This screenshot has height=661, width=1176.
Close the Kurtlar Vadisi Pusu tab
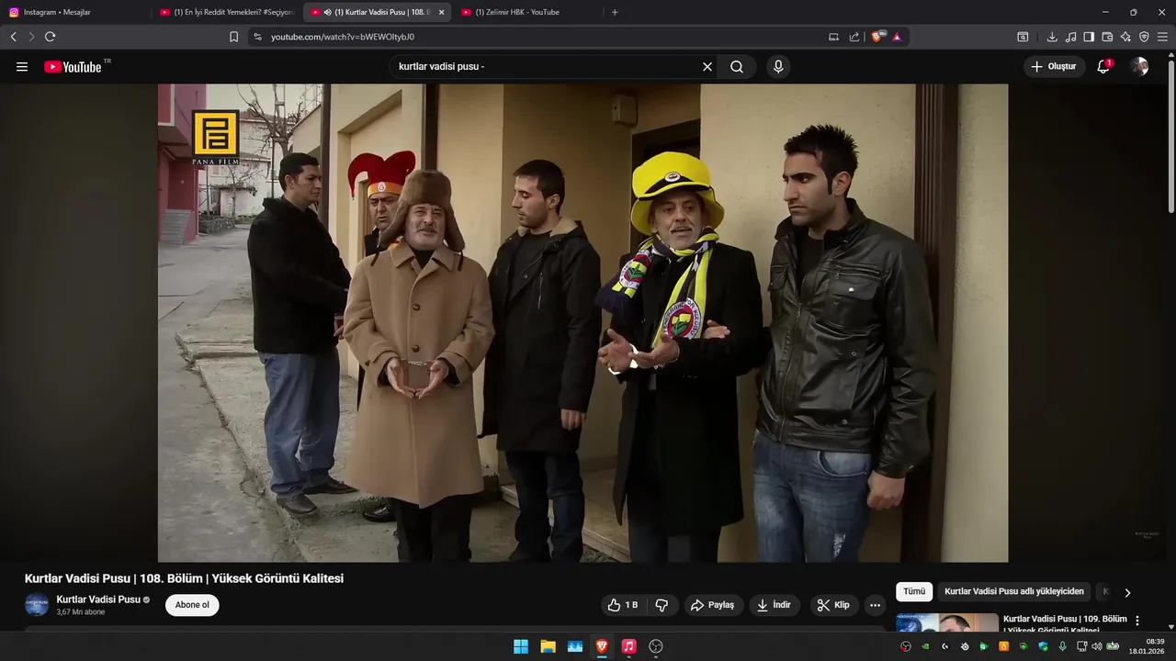pyautogui.click(x=441, y=12)
